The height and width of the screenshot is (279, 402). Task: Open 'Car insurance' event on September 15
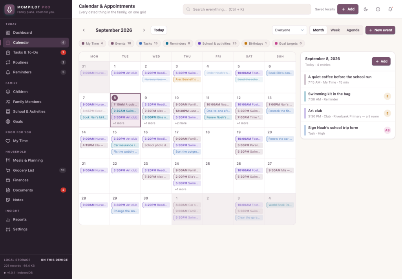click(125, 145)
